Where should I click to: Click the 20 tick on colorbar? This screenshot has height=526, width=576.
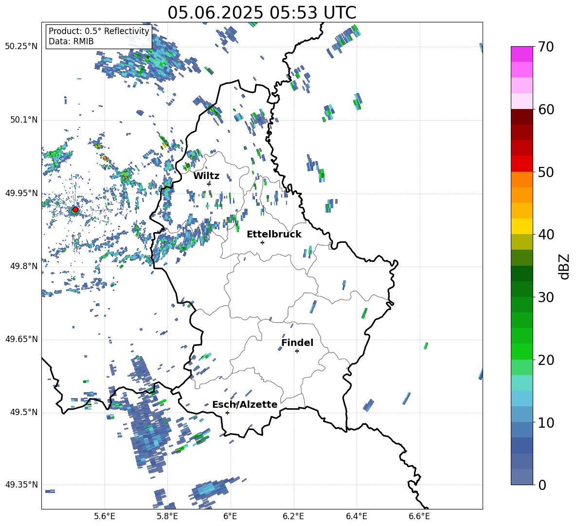(x=546, y=360)
